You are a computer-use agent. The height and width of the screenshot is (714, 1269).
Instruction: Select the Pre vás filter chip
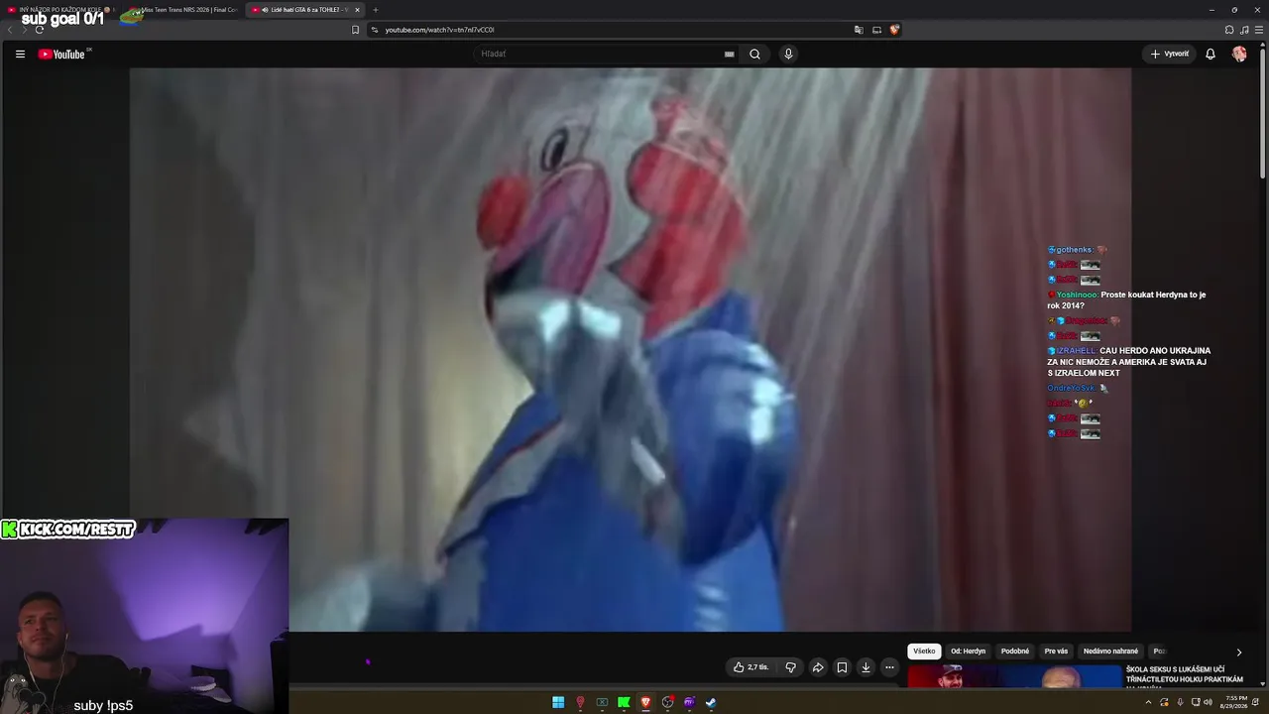pyautogui.click(x=1056, y=652)
